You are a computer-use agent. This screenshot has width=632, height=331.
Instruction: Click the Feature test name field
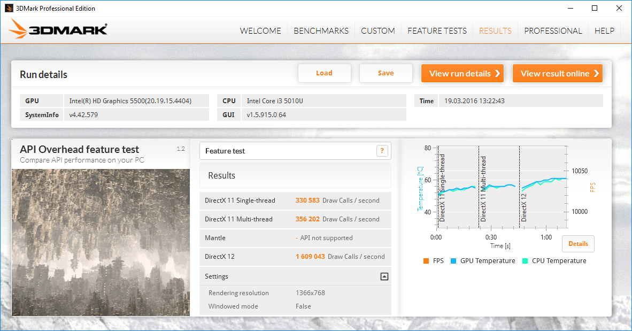(289, 151)
